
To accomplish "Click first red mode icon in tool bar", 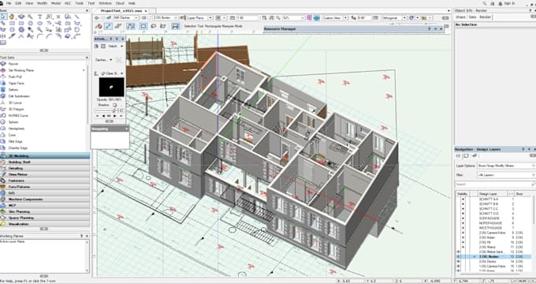I will [x=99, y=26].
